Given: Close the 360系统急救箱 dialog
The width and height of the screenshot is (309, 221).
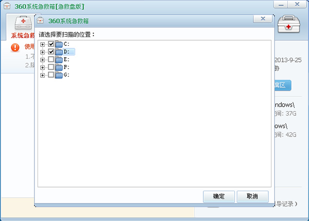Looking at the screenshot, I should click(263, 19).
